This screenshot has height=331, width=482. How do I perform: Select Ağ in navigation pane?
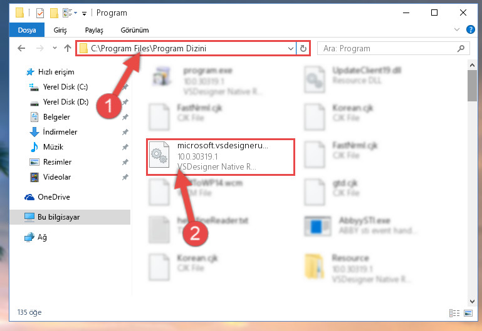pos(42,237)
